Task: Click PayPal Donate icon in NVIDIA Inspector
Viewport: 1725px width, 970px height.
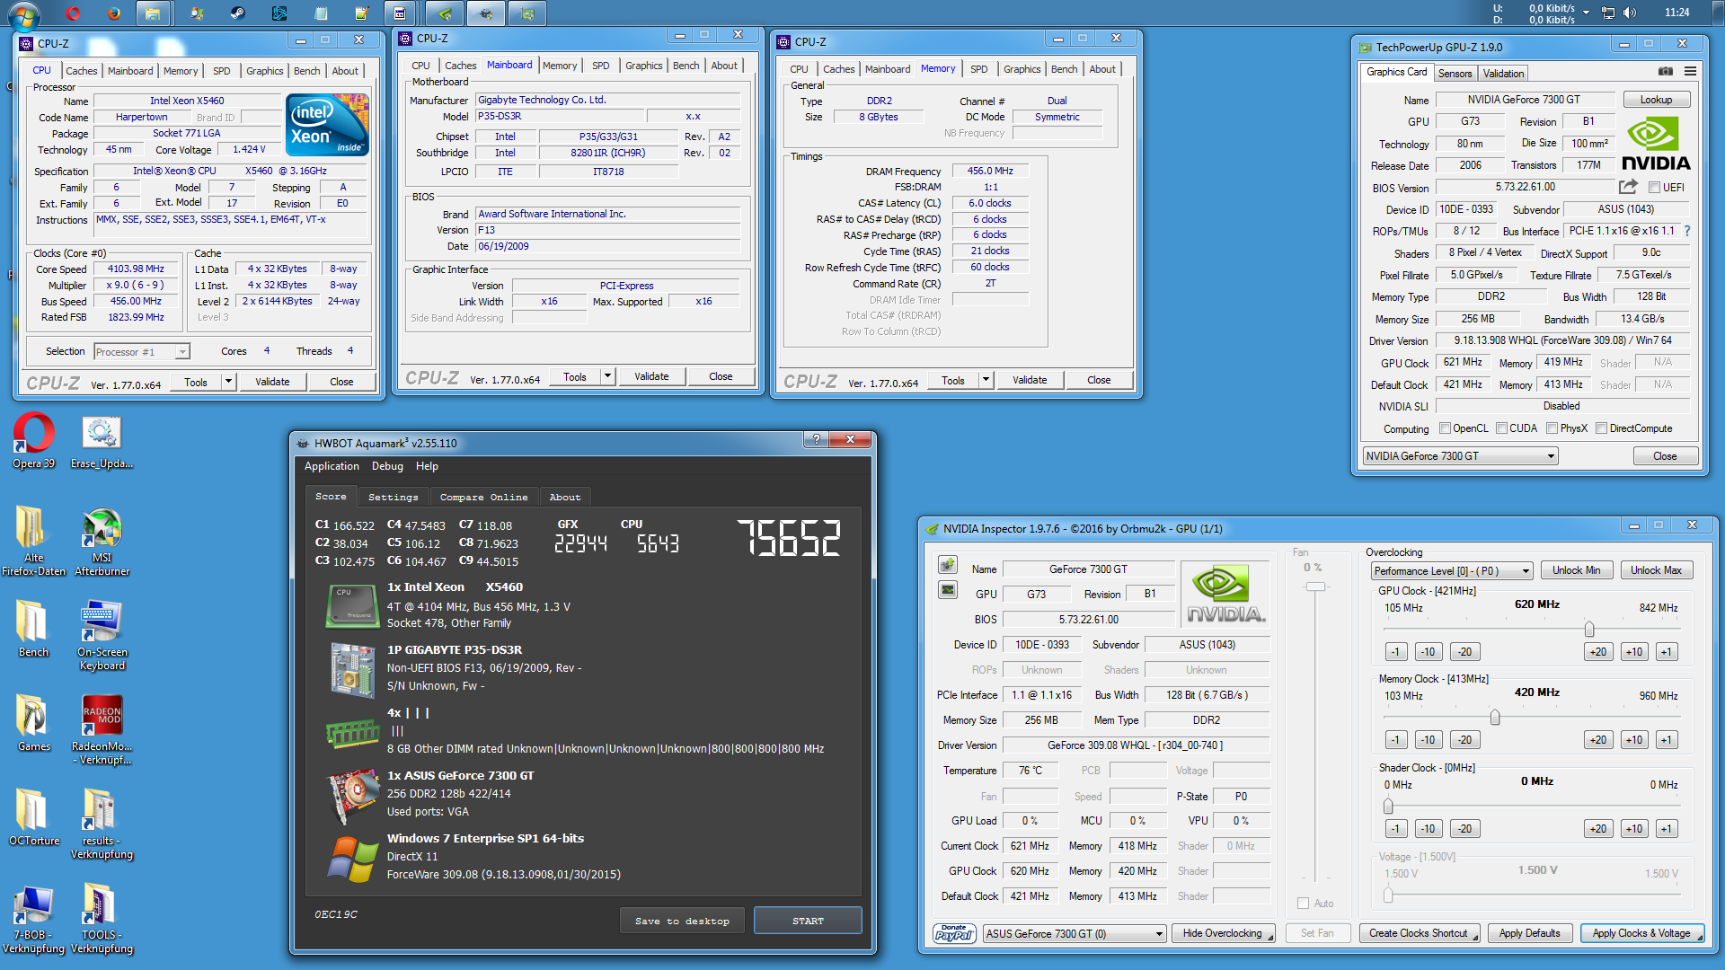Action: pos(954,934)
